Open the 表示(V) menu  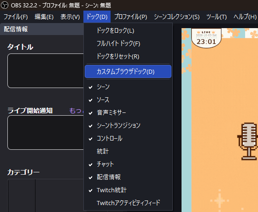(x=70, y=17)
